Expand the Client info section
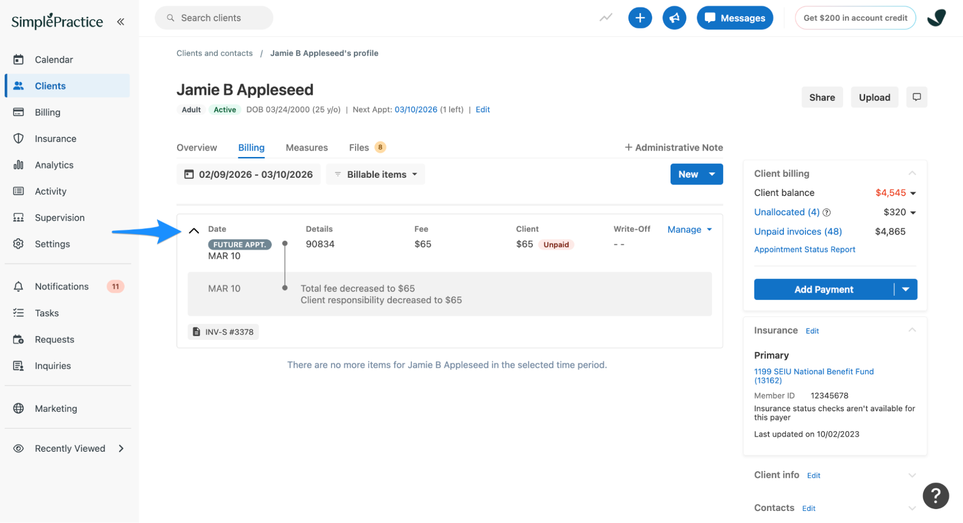 912,475
